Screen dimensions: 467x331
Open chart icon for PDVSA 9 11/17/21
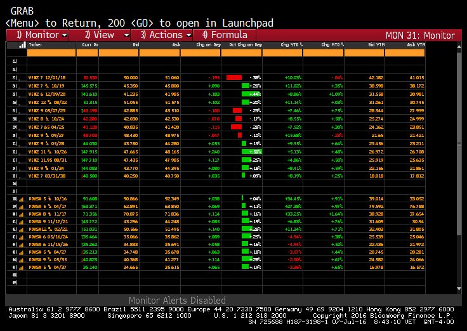(21, 222)
